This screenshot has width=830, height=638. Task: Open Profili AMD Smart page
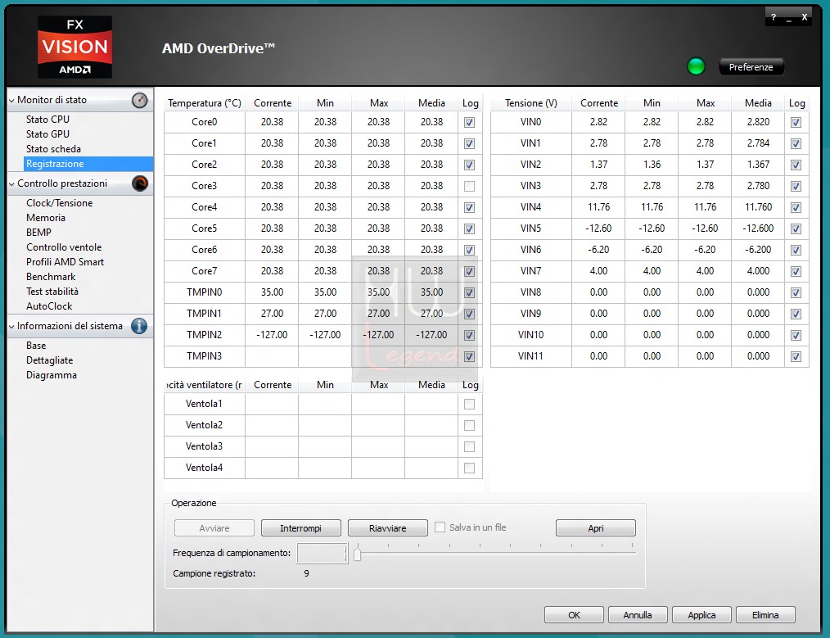[x=65, y=262]
